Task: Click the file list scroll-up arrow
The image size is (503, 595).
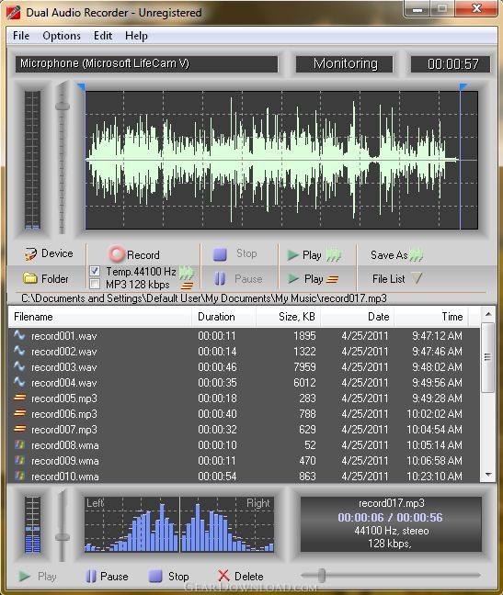Action: coord(488,314)
